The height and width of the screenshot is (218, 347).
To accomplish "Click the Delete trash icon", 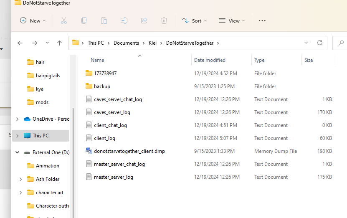I will (164, 21).
